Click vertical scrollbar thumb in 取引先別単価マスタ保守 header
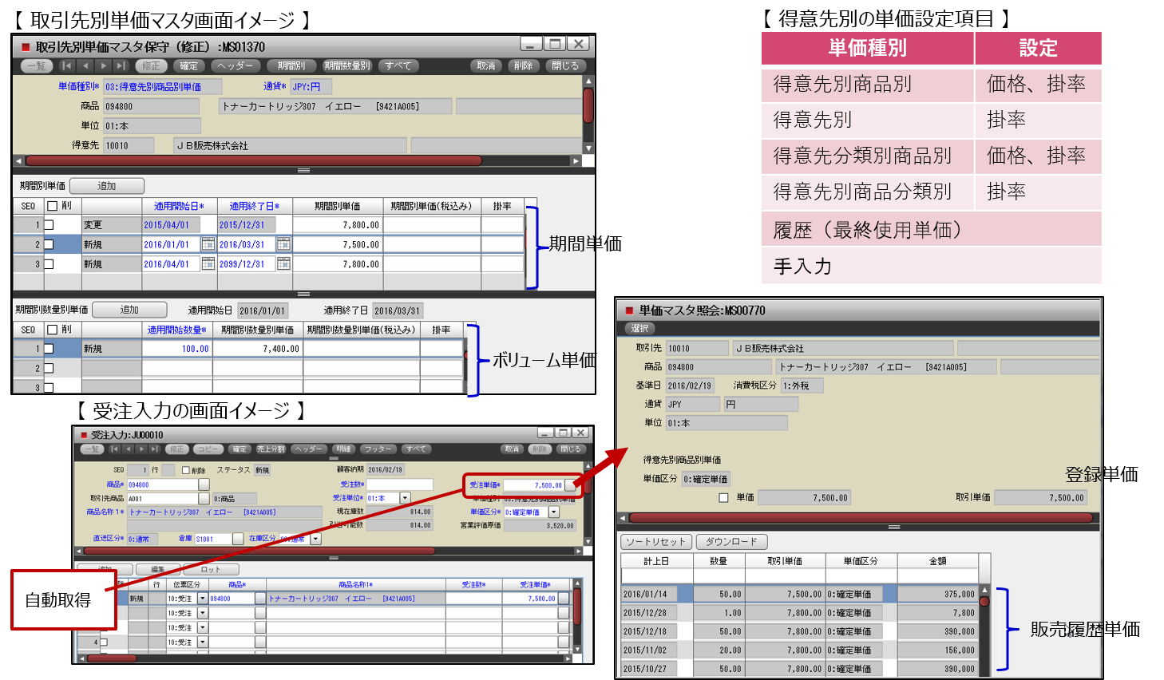Screen dimensions: 1164x680 (x=588, y=105)
